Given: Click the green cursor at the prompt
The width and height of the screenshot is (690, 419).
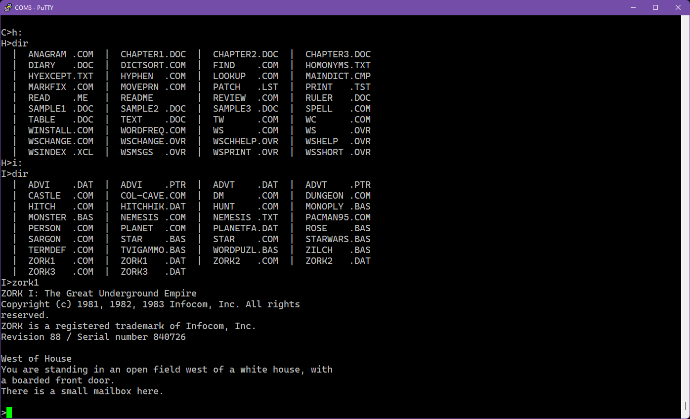Looking at the screenshot, I should (x=9, y=413).
